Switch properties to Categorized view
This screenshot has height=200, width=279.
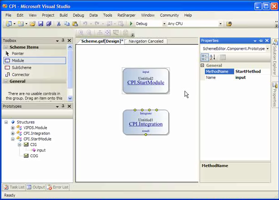click(205, 57)
